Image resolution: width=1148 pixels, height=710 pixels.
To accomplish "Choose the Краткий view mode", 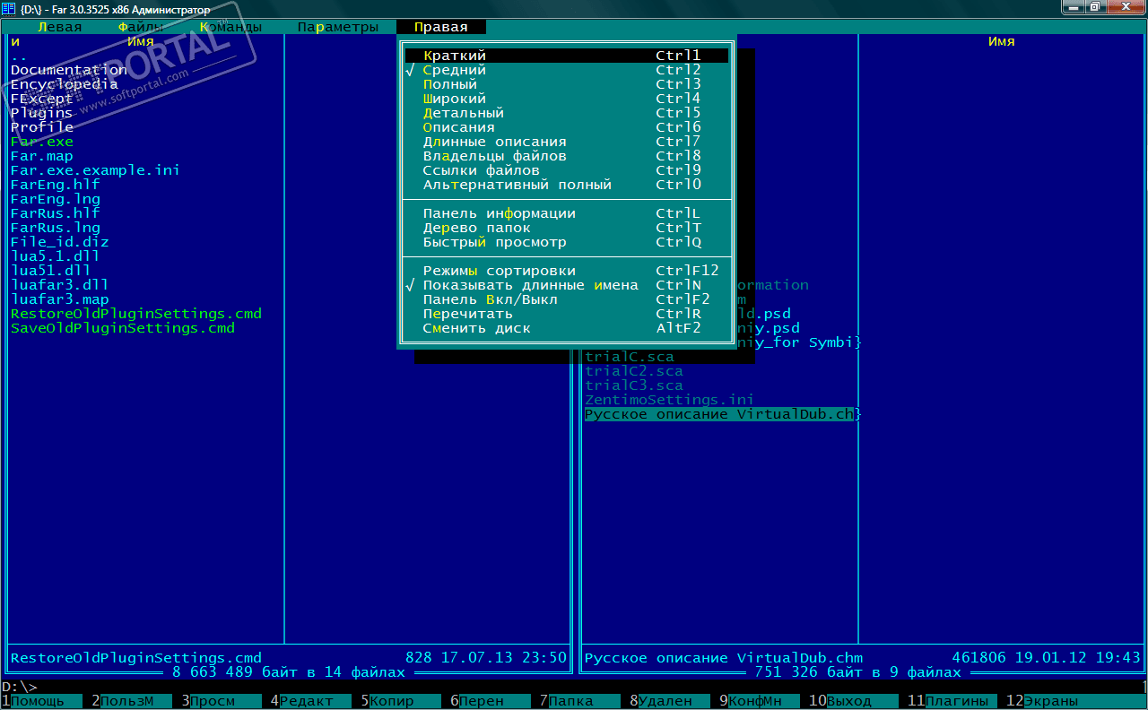I will click(566, 56).
